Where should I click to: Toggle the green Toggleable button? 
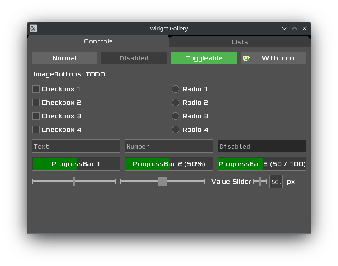click(x=204, y=58)
